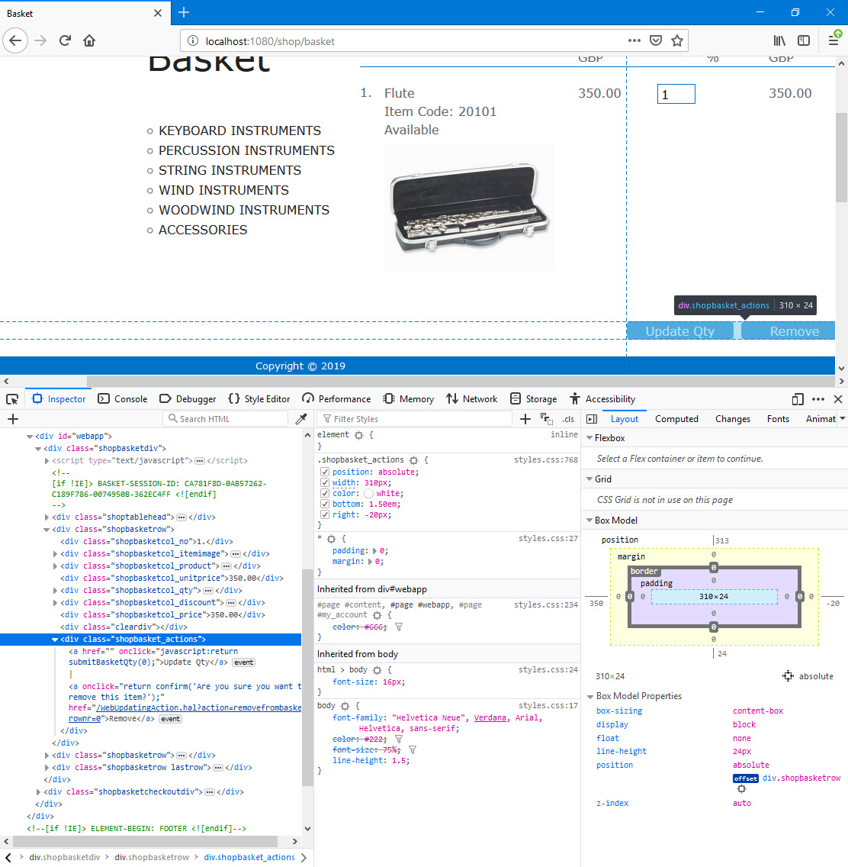848x867 pixels.
Task: Open the white color swatch picker
Action: [x=368, y=493]
